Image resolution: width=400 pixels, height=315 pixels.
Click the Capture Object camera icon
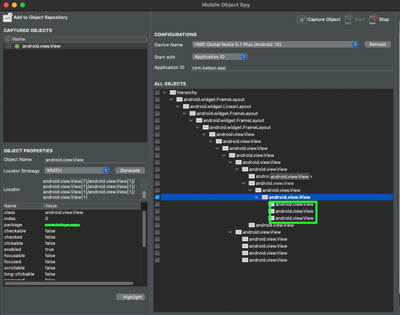(x=302, y=19)
